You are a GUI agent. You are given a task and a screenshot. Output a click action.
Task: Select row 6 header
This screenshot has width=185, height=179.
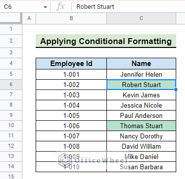[11, 85]
